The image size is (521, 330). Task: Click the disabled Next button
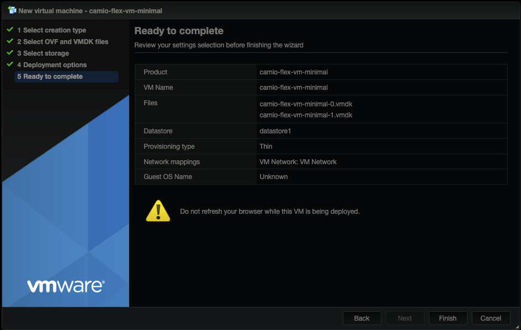click(x=405, y=318)
